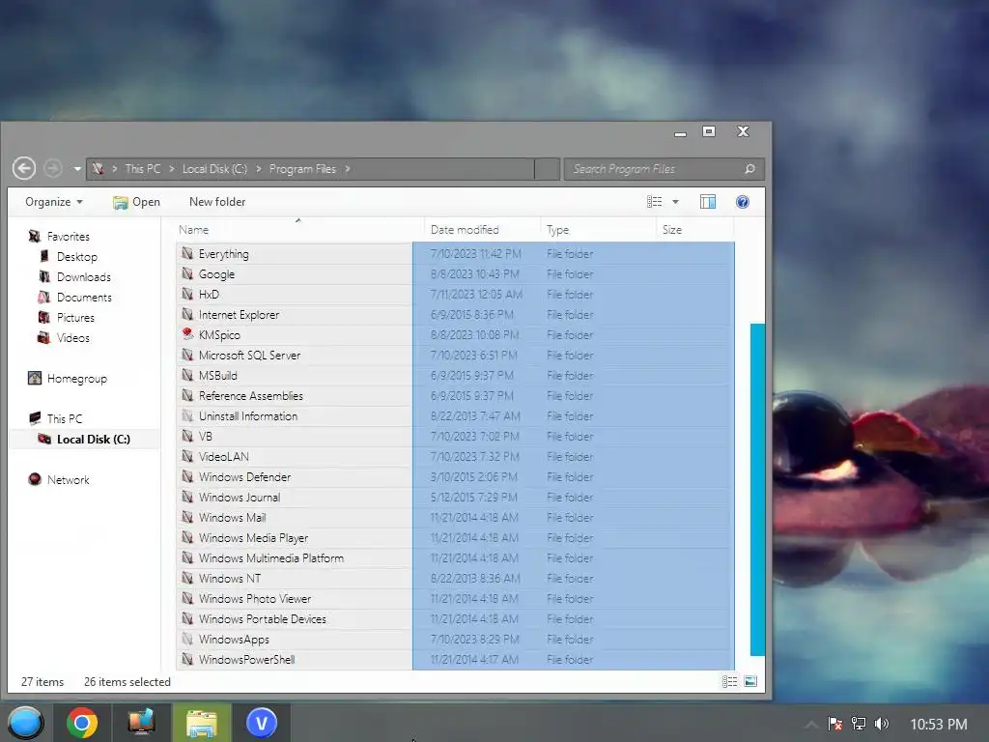
Task: Click the change view icon
Action: [x=654, y=202]
